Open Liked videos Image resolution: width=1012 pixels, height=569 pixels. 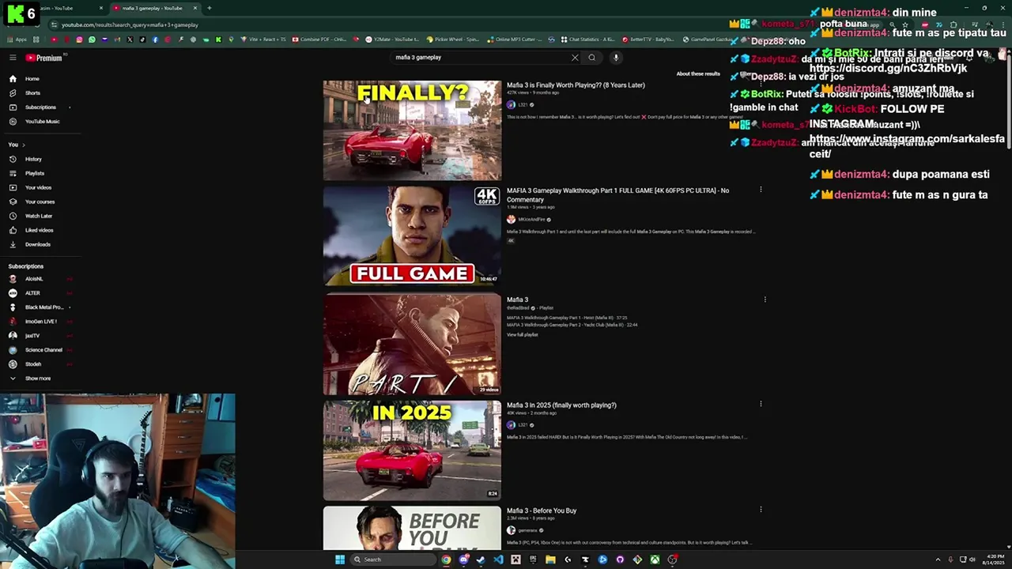39,230
